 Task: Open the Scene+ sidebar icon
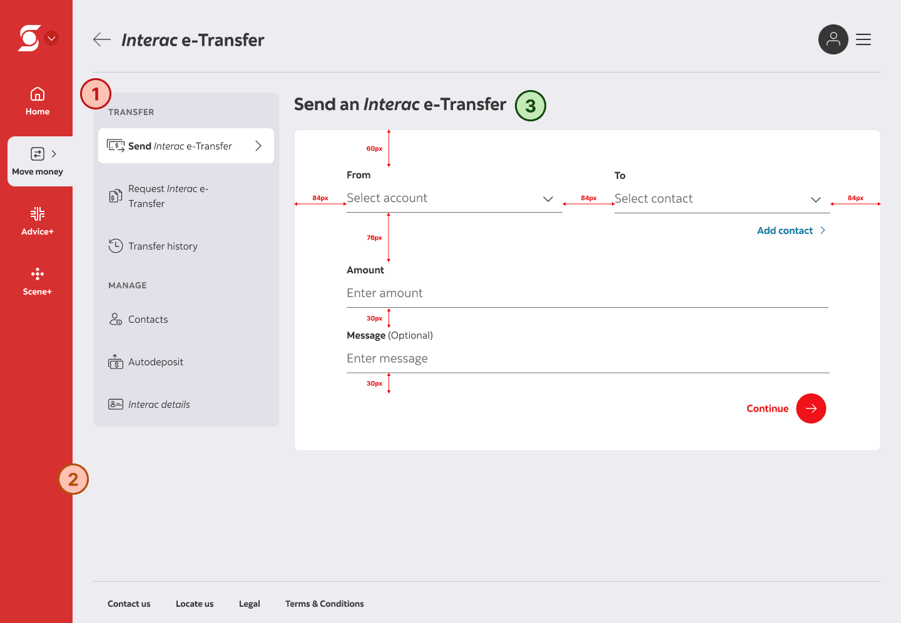(38, 274)
